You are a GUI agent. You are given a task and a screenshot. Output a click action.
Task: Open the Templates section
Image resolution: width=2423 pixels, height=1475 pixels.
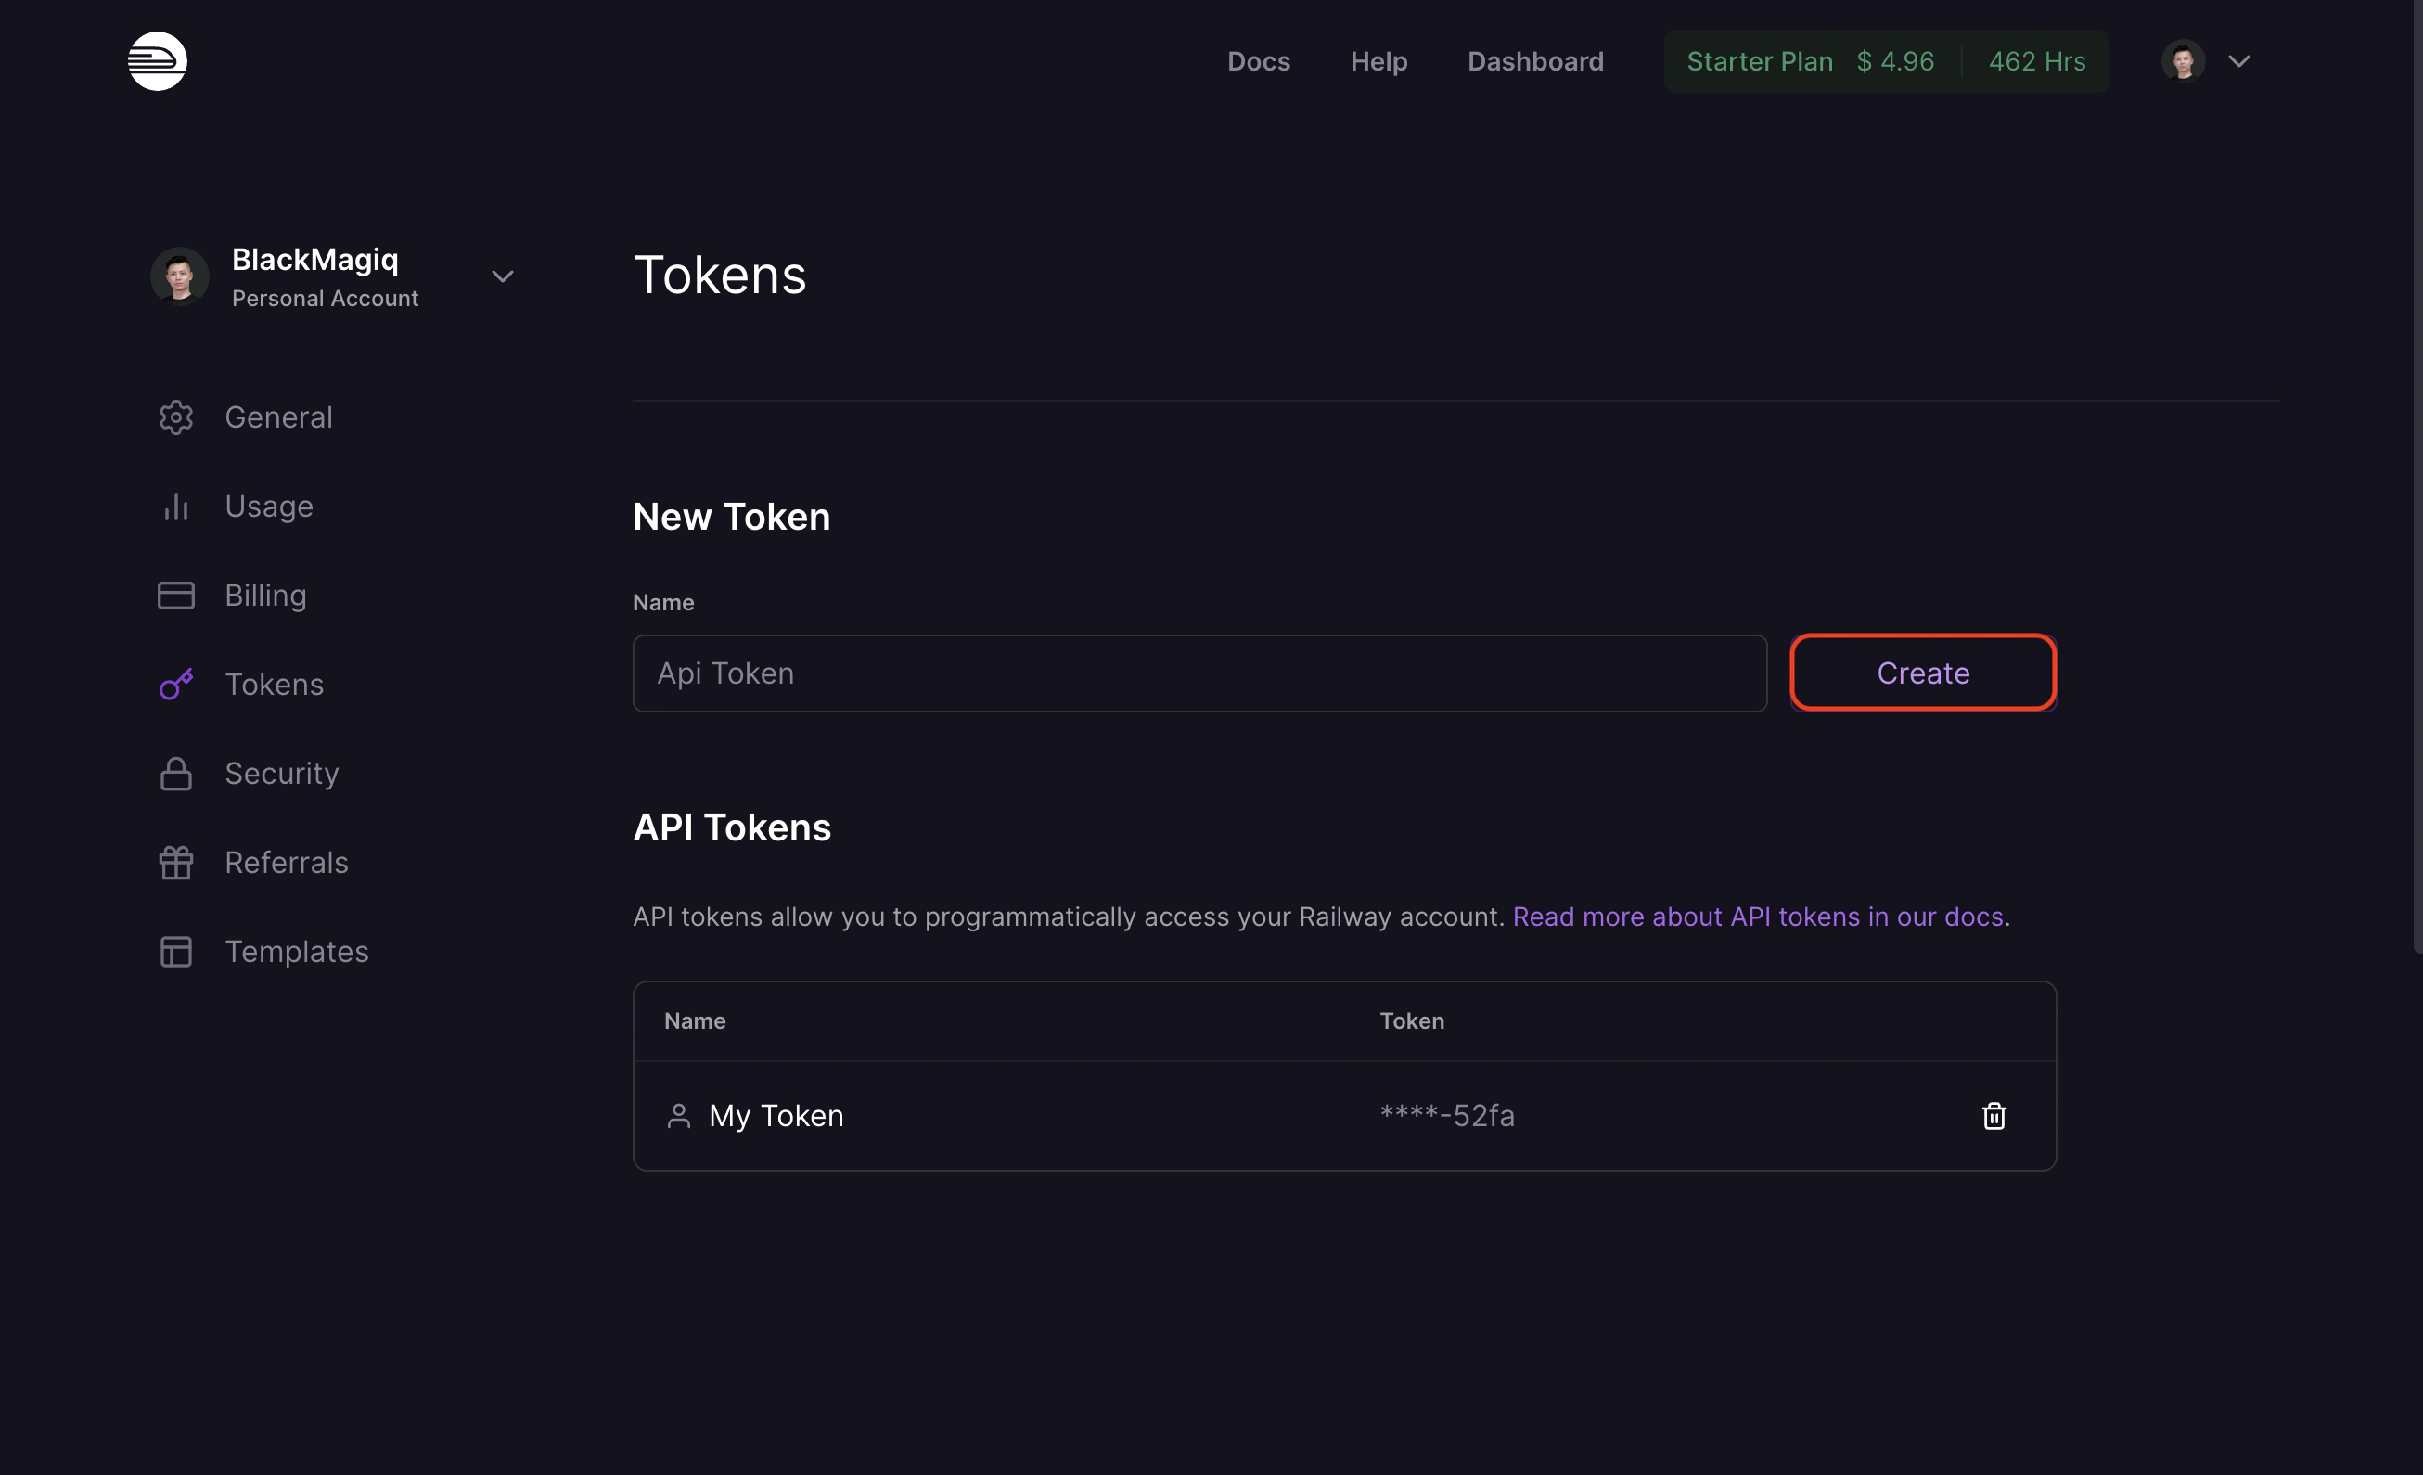[297, 952]
